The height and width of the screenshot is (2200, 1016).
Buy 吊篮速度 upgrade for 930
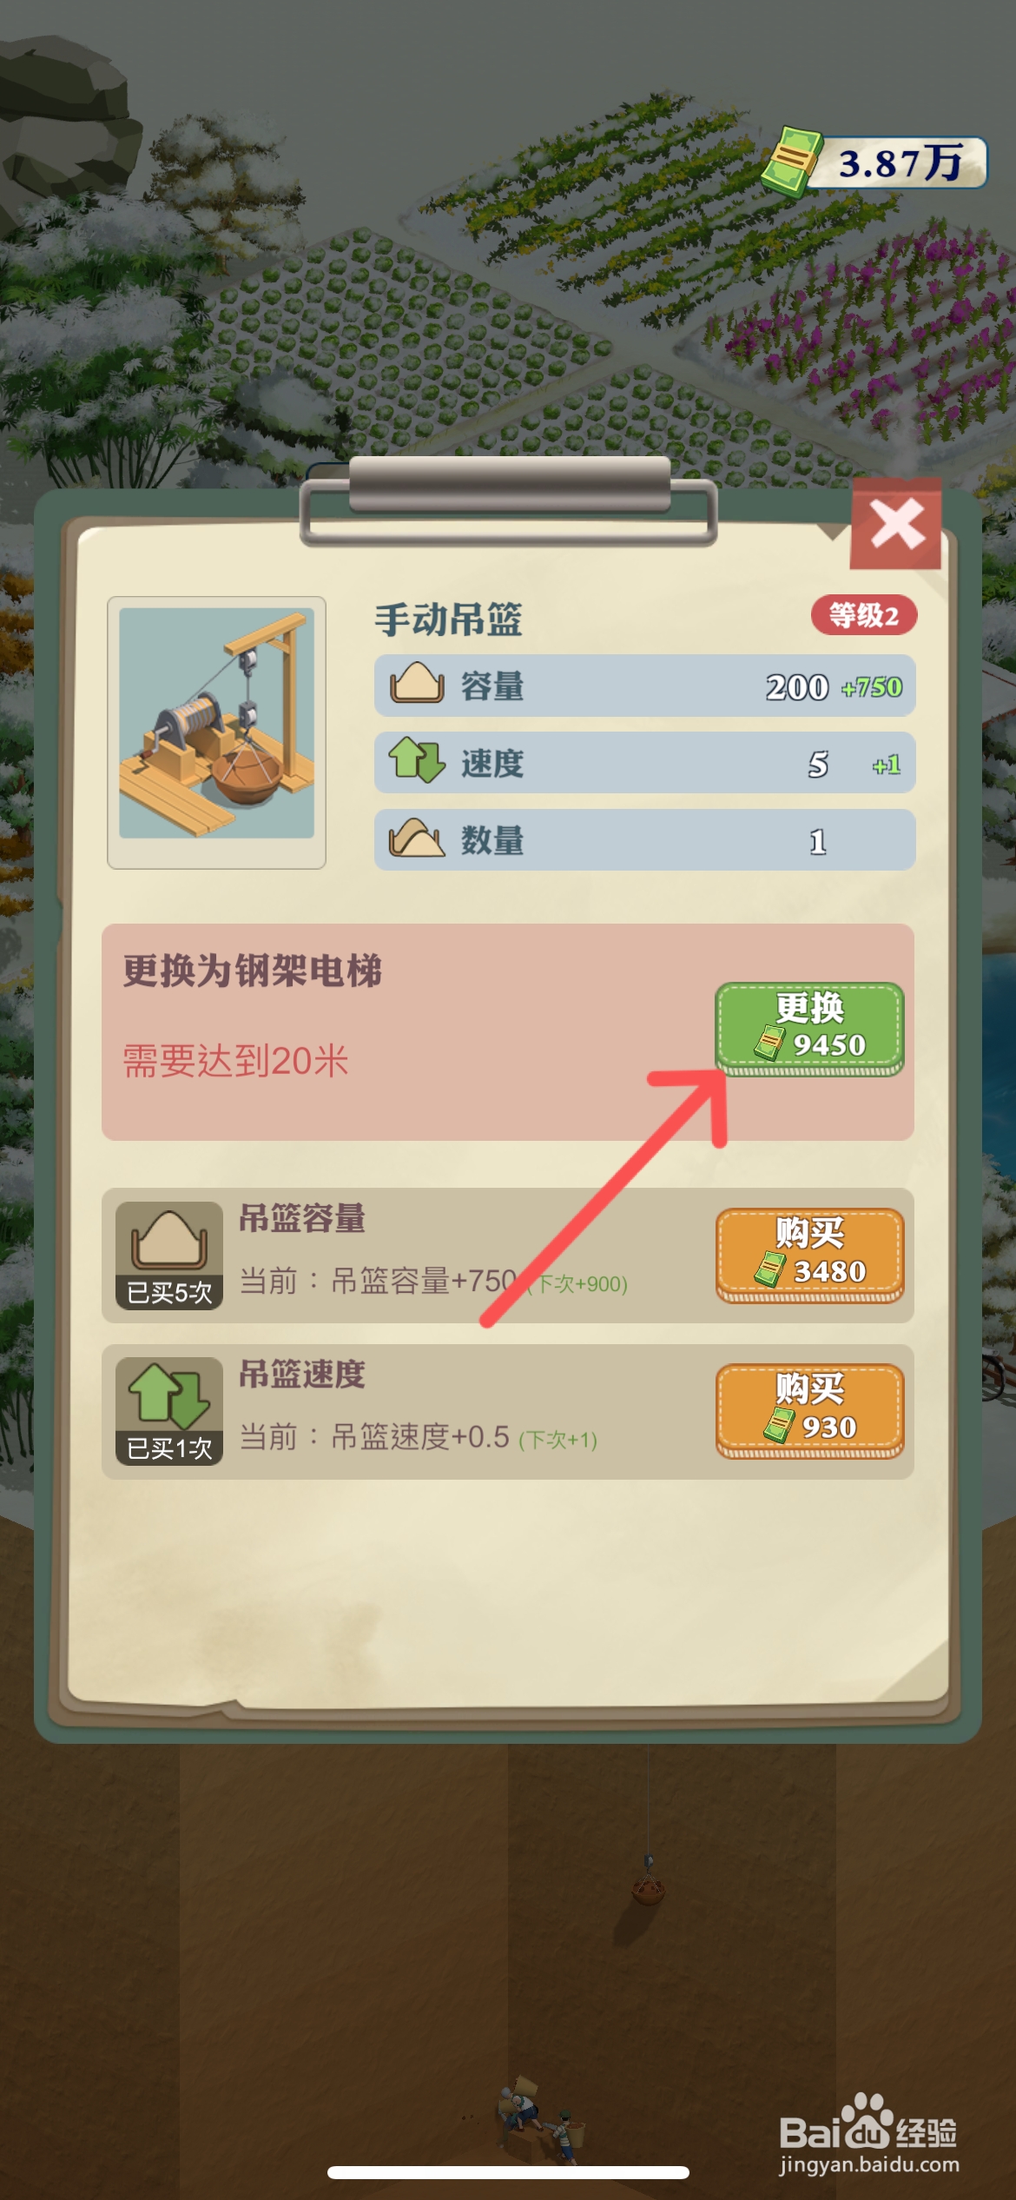(809, 1410)
